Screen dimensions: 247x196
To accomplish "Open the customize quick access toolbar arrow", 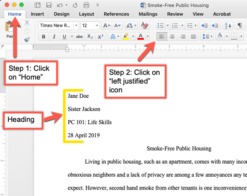I will point(97,5).
